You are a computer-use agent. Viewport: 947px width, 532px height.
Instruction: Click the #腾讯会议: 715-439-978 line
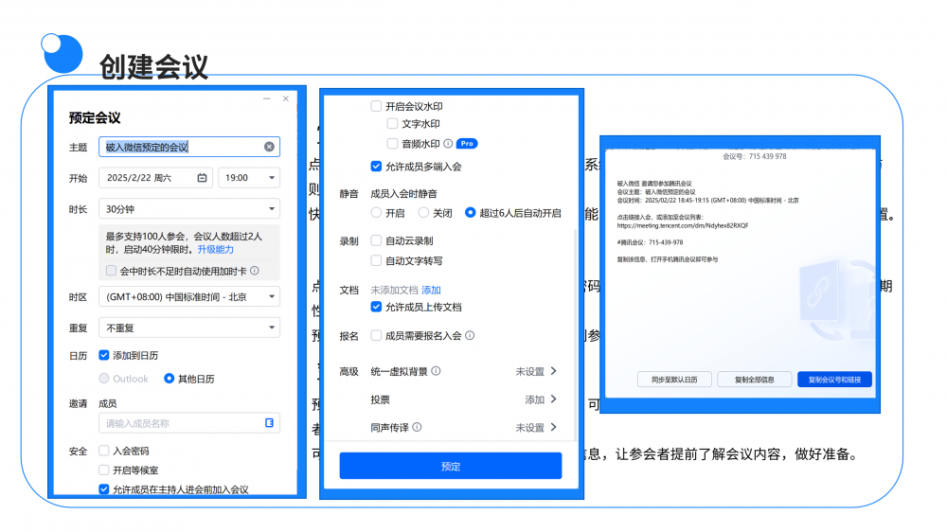pyautogui.click(x=650, y=242)
